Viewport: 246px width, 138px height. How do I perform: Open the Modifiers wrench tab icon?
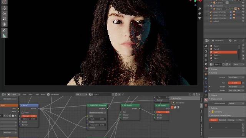tap(206, 78)
